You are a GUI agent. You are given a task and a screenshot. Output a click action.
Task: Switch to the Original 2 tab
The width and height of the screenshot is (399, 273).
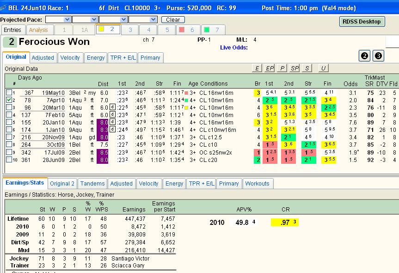point(62,183)
